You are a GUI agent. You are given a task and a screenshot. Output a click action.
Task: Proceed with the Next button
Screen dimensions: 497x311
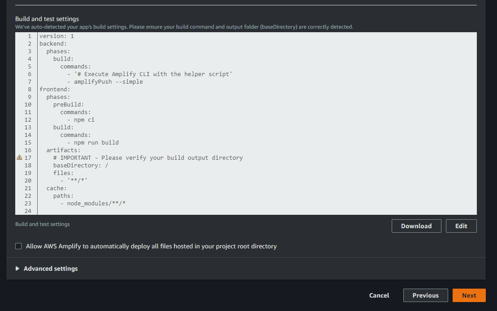[x=469, y=295]
